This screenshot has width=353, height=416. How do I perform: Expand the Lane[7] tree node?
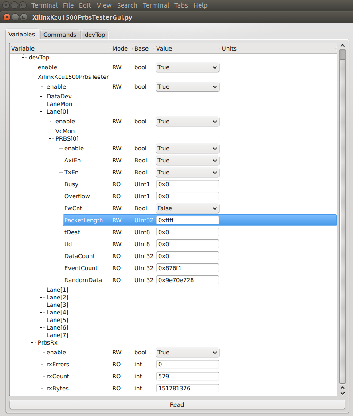point(41,335)
